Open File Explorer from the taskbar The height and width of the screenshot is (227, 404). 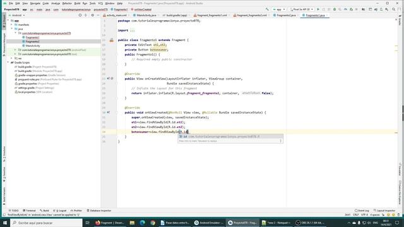pyautogui.click(x=132, y=223)
